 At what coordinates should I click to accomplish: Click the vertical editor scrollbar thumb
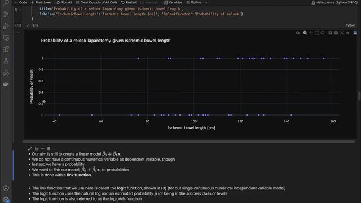pos(359,96)
